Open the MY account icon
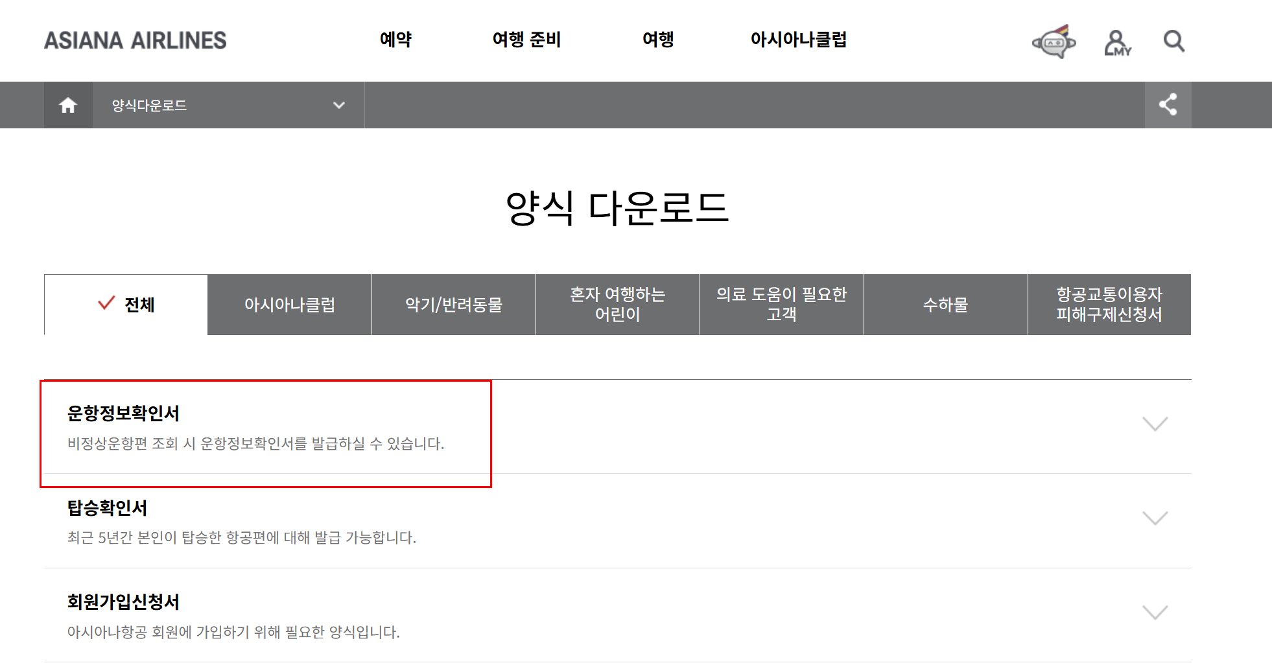The width and height of the screenshot is (1272, 663). (1117, 43)
